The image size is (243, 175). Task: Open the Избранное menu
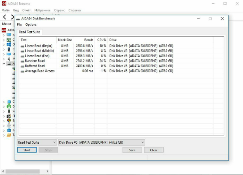42,10
